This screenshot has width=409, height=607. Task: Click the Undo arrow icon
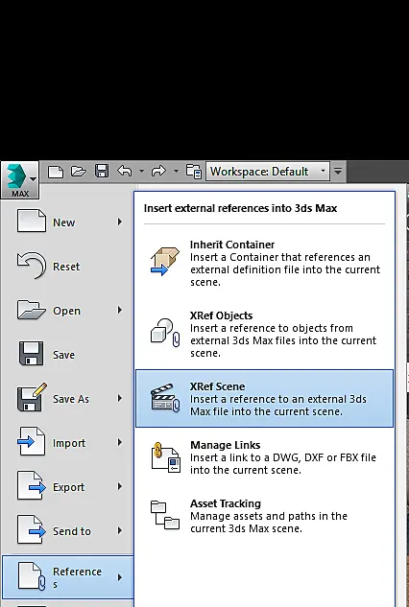pos(125,171)
